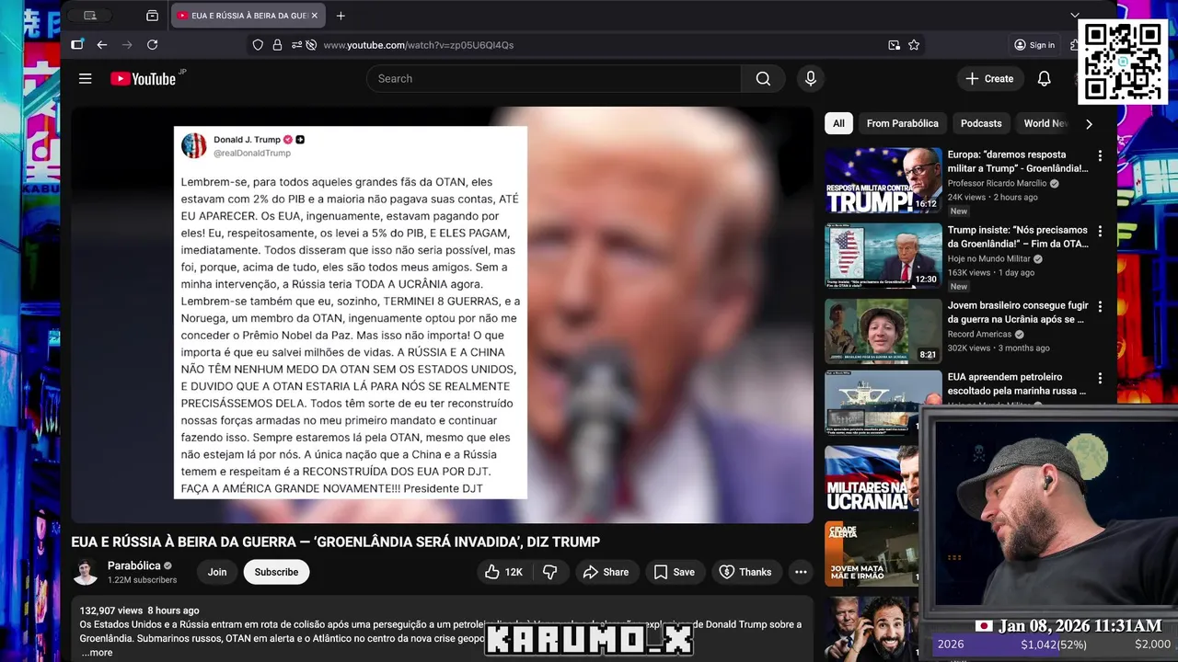Viewport: 1178px width, 662px height.
Task: Open options menu for EUA apreendem petroleiro
Action: 1100,378
